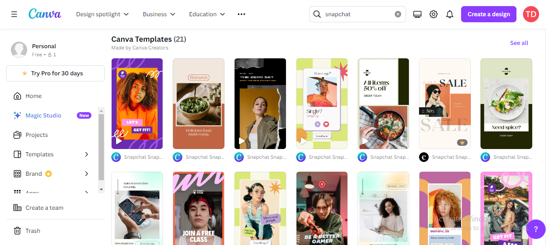Click creator icon under Need spice template
The height and width of the screenshot is (245, 546).
pyautogui.click(x=485, y=157)
